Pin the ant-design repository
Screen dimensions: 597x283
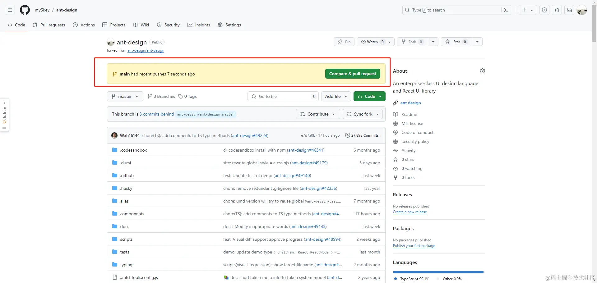tap(344, 42)
